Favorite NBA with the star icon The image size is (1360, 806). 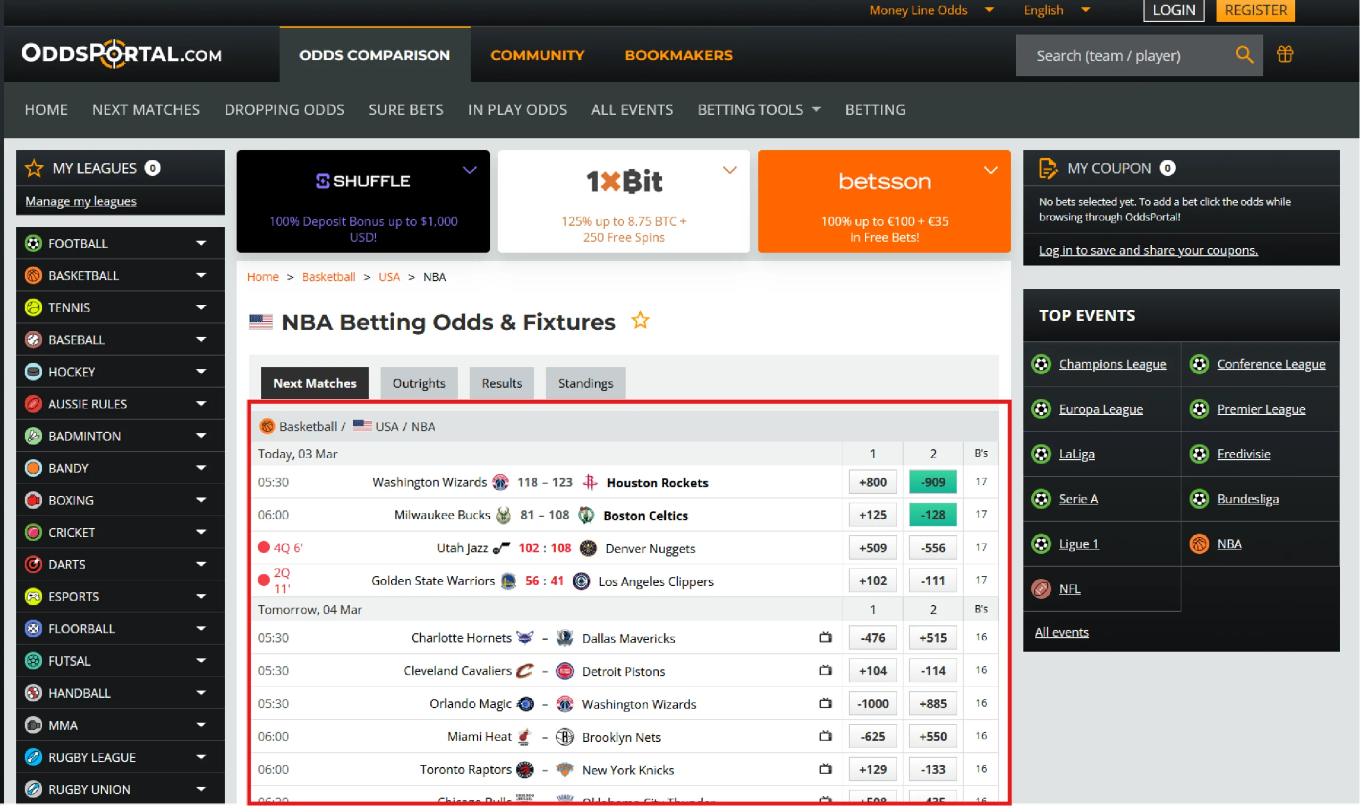pos(640,321)
